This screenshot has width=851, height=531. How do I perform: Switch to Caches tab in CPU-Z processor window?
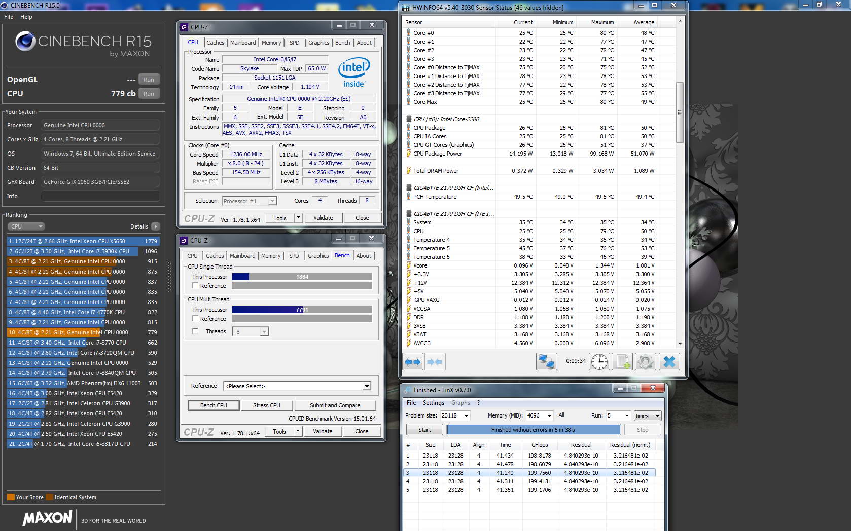[x=215, y=43]
